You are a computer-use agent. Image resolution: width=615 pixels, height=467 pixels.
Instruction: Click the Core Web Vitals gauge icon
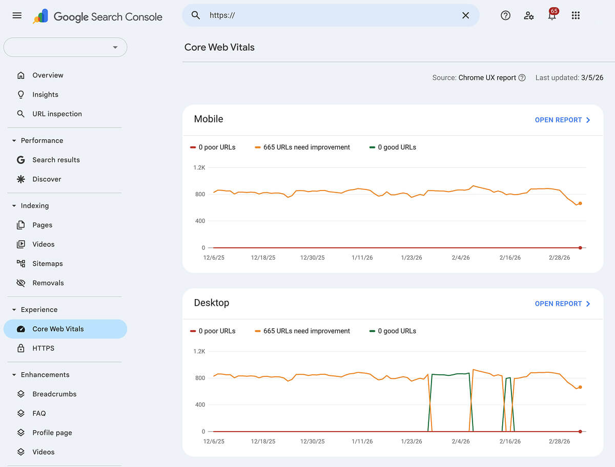click(x=21, y=329)
